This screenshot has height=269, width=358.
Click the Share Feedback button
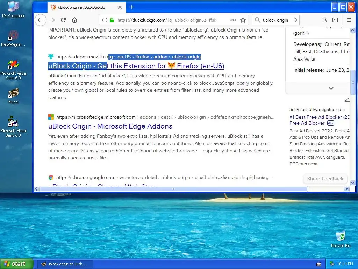[x=325, y=179]
